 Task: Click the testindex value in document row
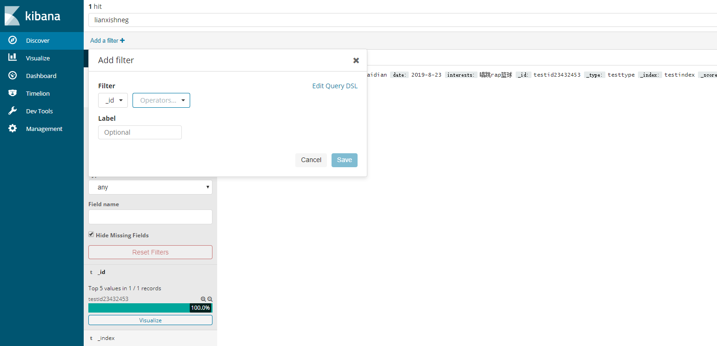pos(679,75)
